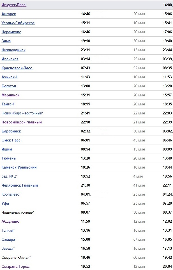
Task: Click the Новосибирск-главный station link
Action: click(x=22, y=122)
